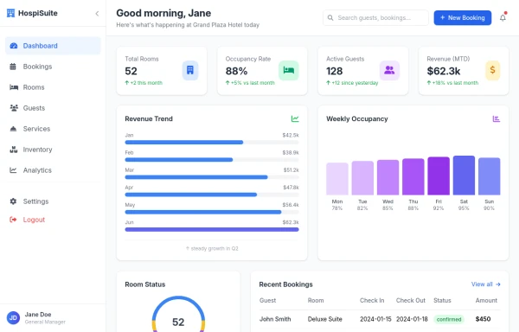
Task: Click the Revenue Trend chart icon
Action: (295, 118)
